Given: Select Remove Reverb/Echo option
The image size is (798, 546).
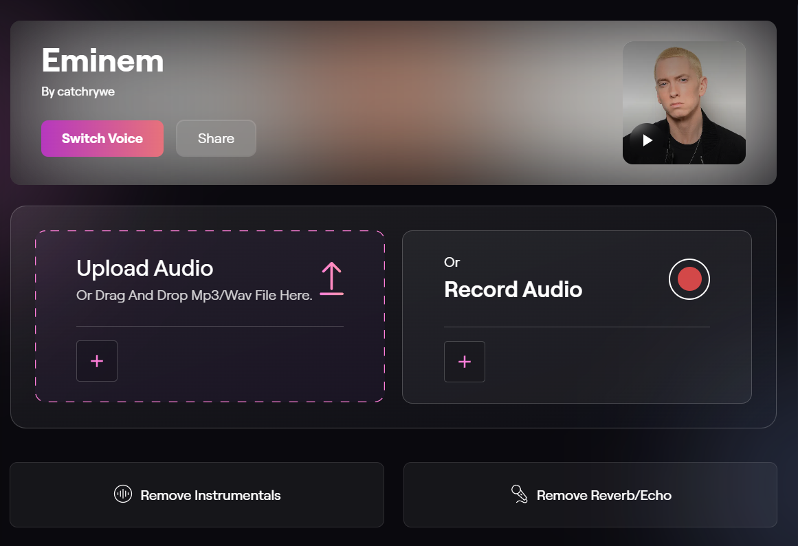Looking at the screenshot, I should coord(590,494).
